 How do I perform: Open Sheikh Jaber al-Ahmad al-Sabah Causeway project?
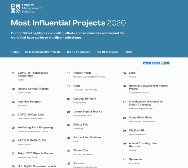tap(146, 103)
